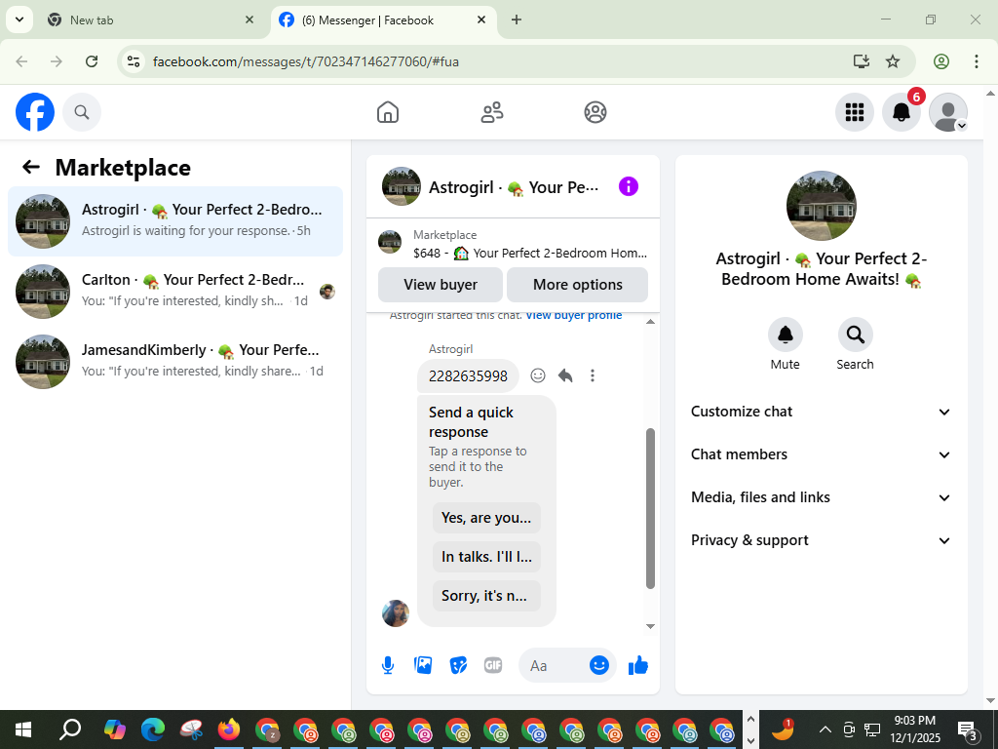Open the Groups icon in top navigation

coord(595,112)
